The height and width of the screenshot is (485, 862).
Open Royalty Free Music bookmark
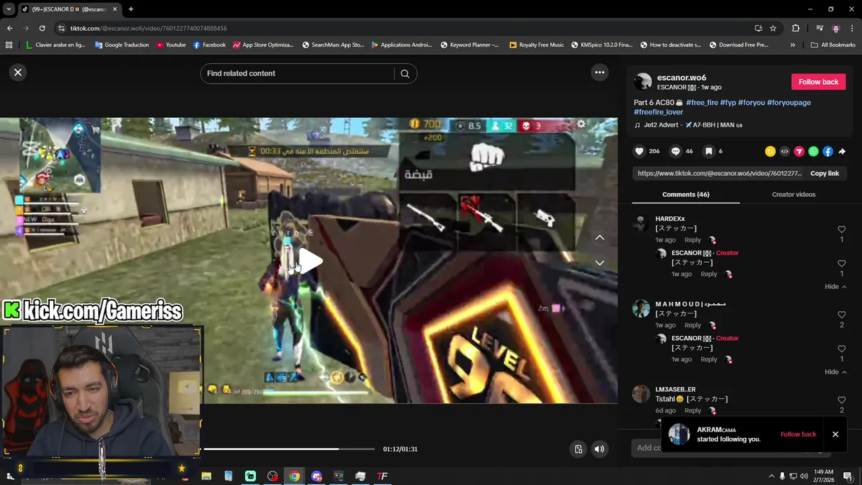(x=536, y=45)
